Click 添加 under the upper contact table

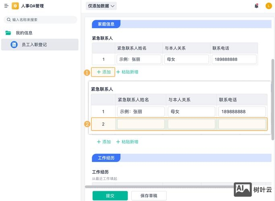tap(103, 72)
